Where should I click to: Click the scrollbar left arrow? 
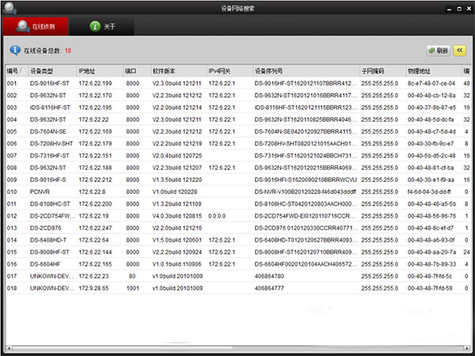(x=9, y=348)
